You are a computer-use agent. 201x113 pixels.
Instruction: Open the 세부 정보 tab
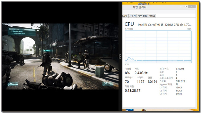pyautogui.click(x=142, y=16)
